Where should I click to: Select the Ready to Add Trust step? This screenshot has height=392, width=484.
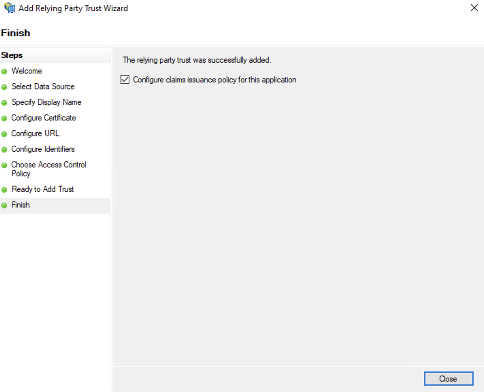pyautogui.click(x=43, y=190)
